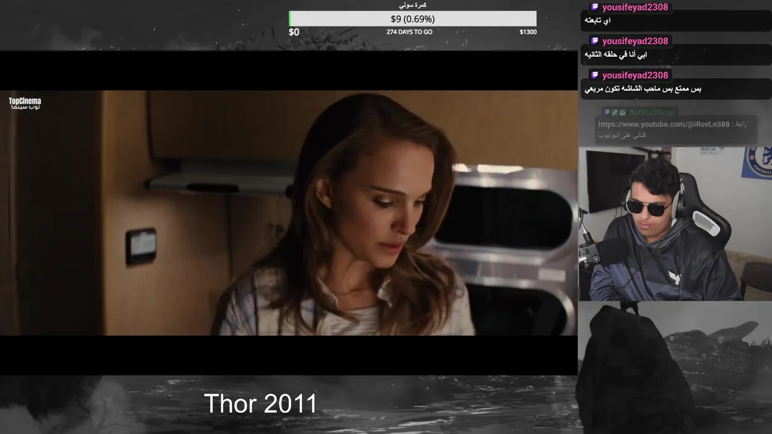The height and width of the screenshot is (434, 772).
Task: Select the chat message "اي تابعته"
Action: (598, 21)
